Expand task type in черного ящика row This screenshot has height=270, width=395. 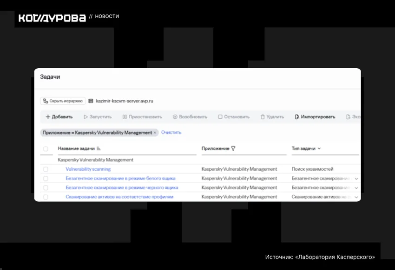356,188
